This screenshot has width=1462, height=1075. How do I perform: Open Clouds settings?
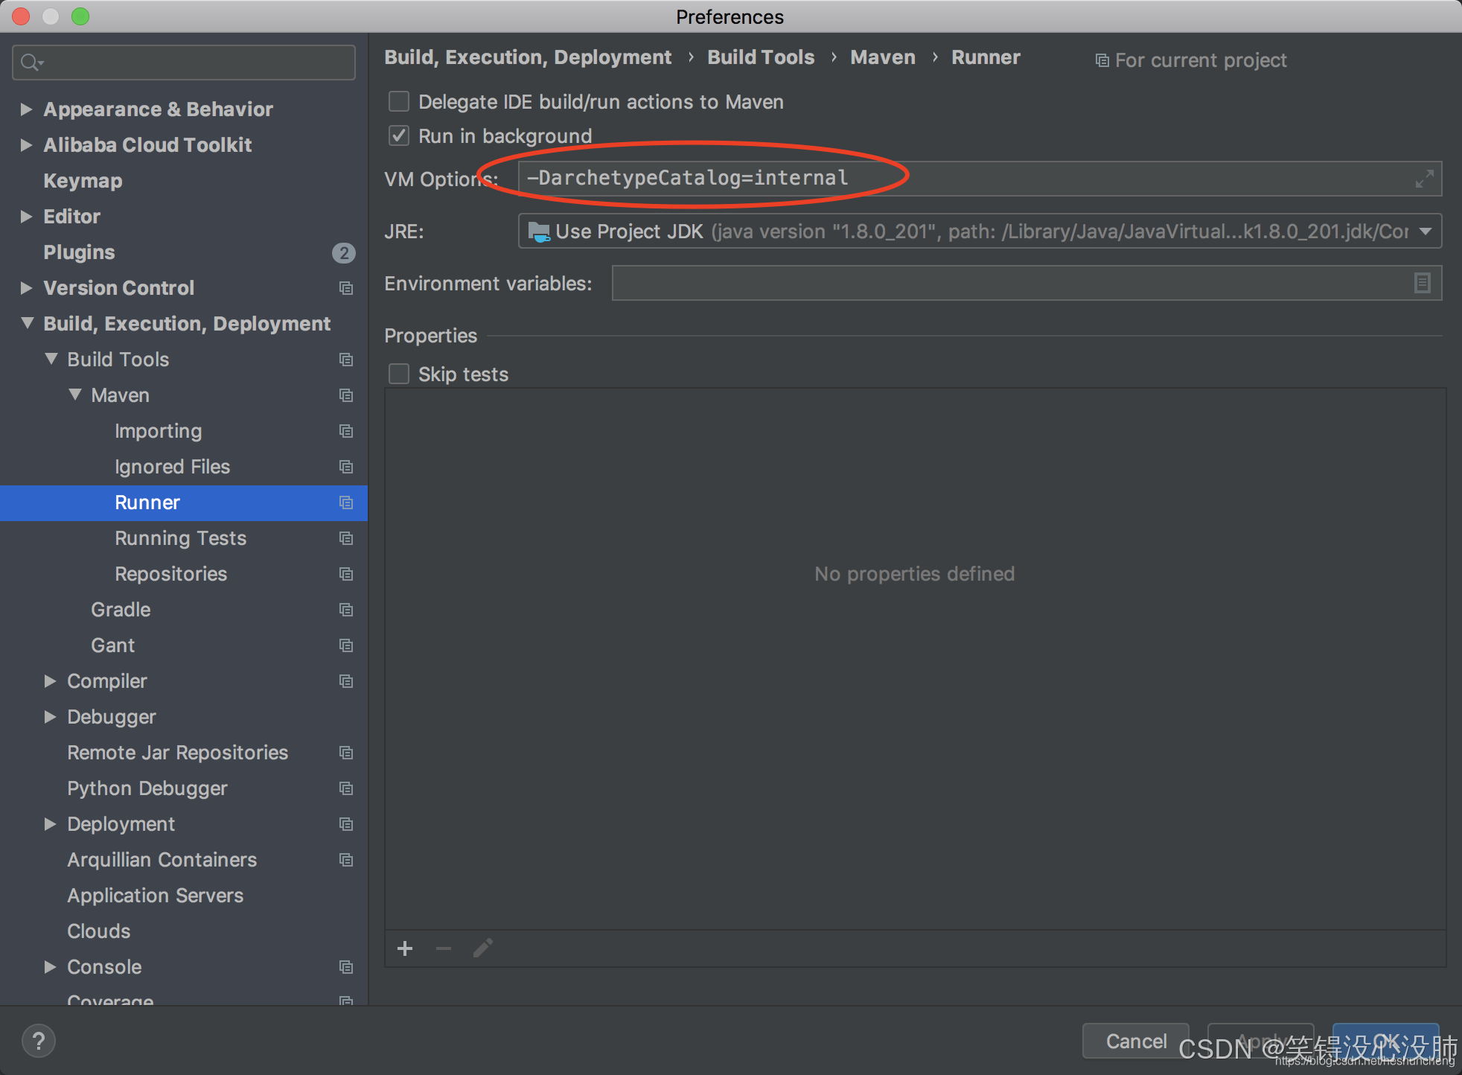pos(98,931)
